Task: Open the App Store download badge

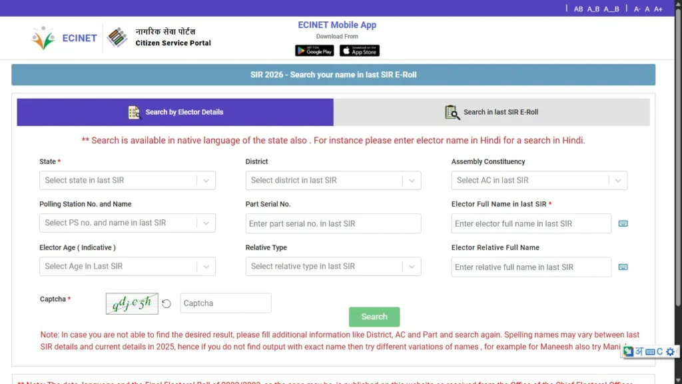Action: pos(359,51)
